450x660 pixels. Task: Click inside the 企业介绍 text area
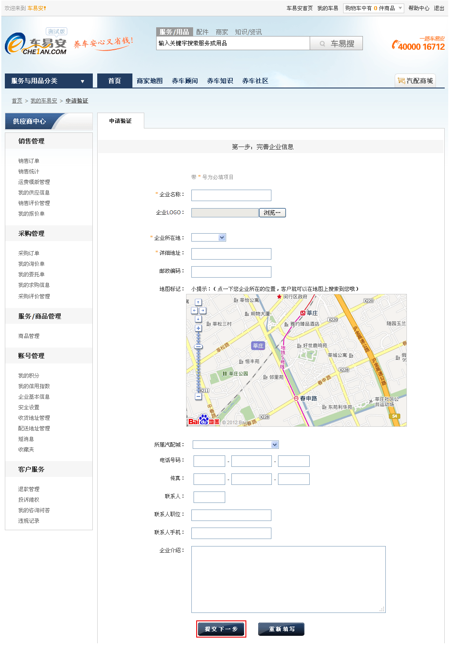pos(289,579)
